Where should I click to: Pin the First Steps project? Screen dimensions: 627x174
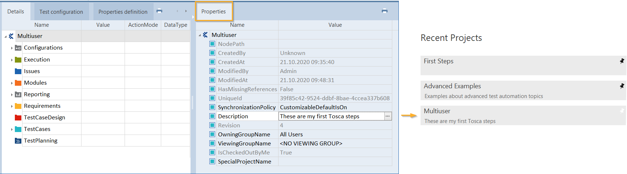click(x=622, y=61)
